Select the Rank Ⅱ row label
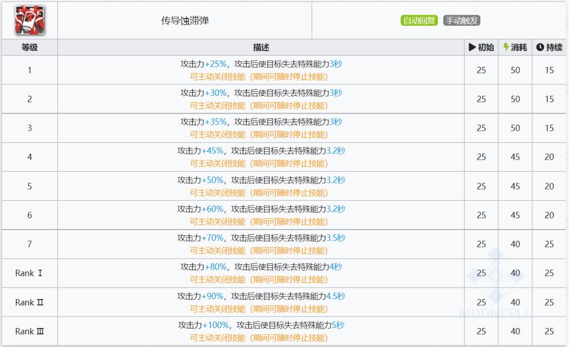The width and height of the screenshot is (569, 347). pyautogui.click(x=29, y=302)
